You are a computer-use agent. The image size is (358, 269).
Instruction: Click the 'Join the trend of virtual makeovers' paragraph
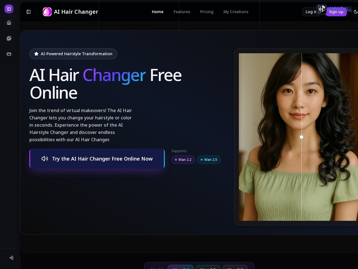pyautogui.click(x=81, y=125)
